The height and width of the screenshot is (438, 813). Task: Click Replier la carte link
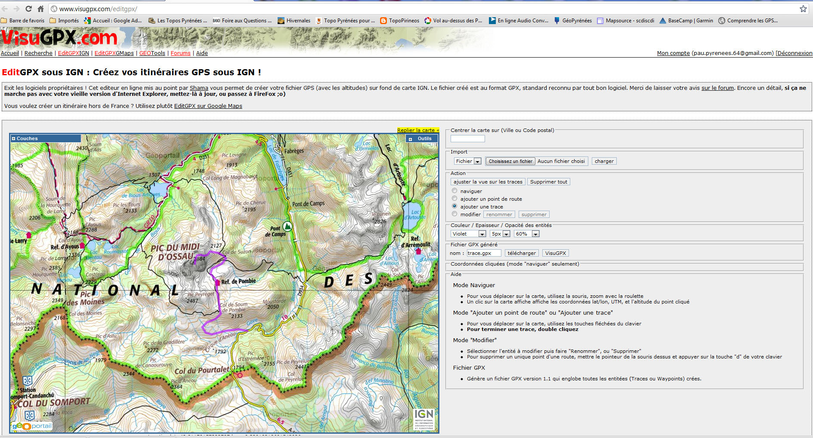click(418, 130)
